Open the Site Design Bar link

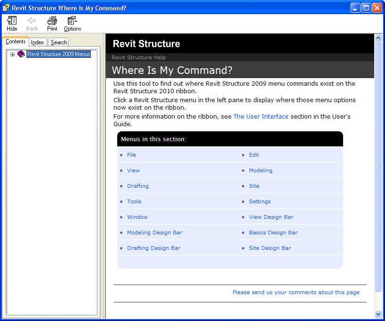270,248
